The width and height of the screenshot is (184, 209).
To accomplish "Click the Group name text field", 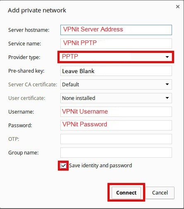I will click(x=116, y=152).
